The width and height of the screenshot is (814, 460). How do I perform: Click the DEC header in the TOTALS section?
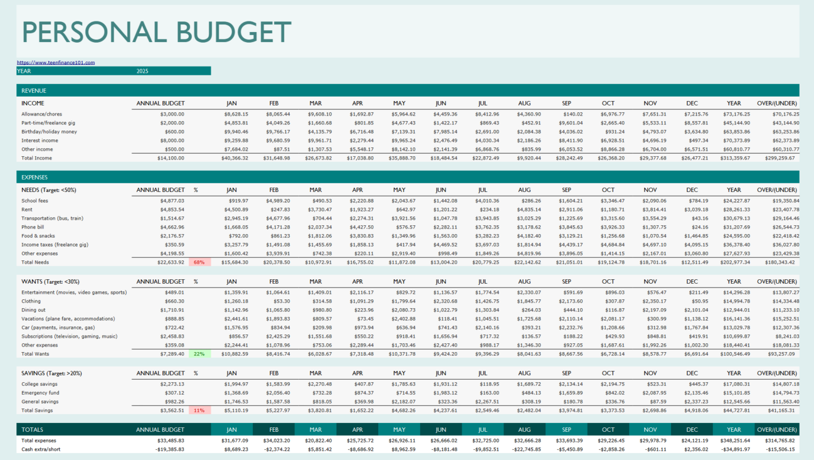(692, 430)
